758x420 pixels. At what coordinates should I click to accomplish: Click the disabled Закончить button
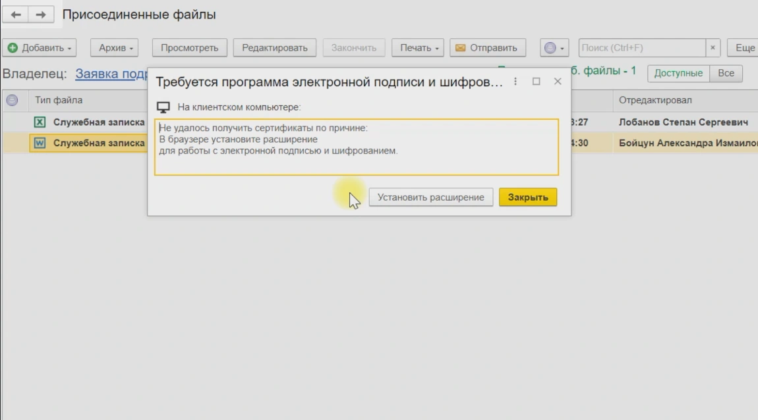pyautogui.click(x=354, y=48)
